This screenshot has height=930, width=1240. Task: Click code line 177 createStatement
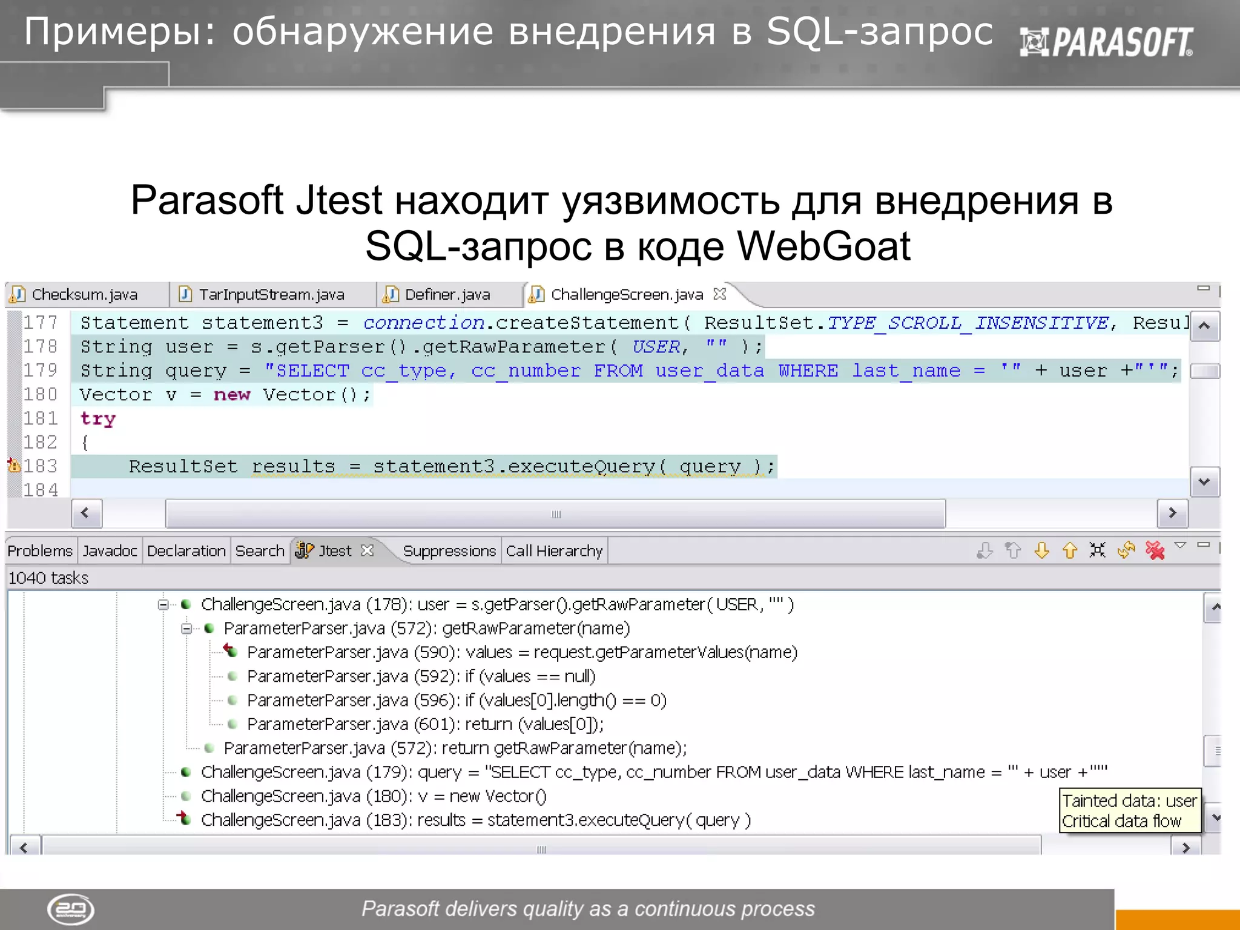pos(634,323)
